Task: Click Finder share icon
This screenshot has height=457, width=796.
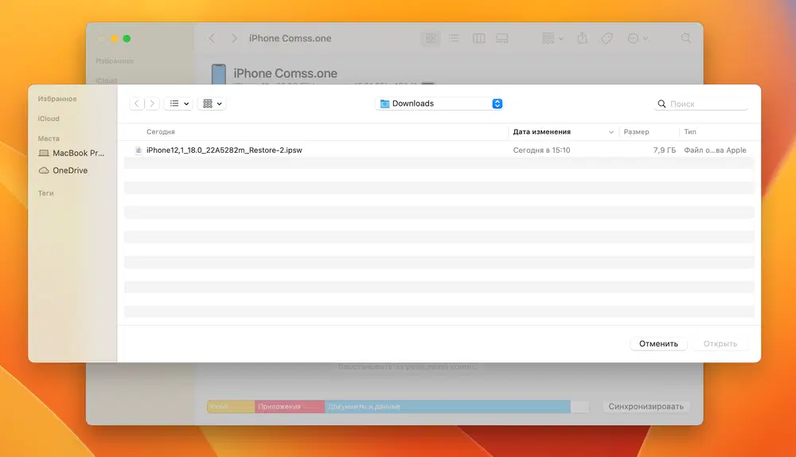Action: 583,38
